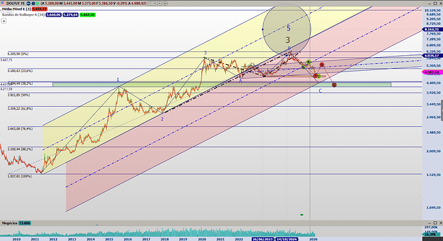
Task: Click the green status circle in header
Action: [38, 3]
